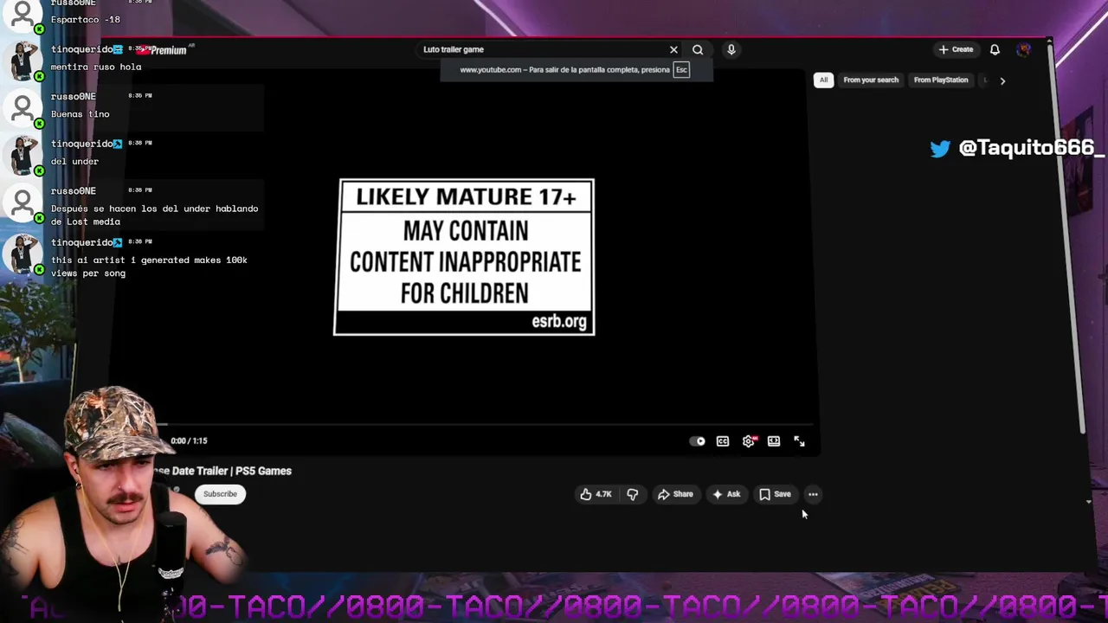
Task: Open the Create menu in YouTube
Action: tap(957, 49)
